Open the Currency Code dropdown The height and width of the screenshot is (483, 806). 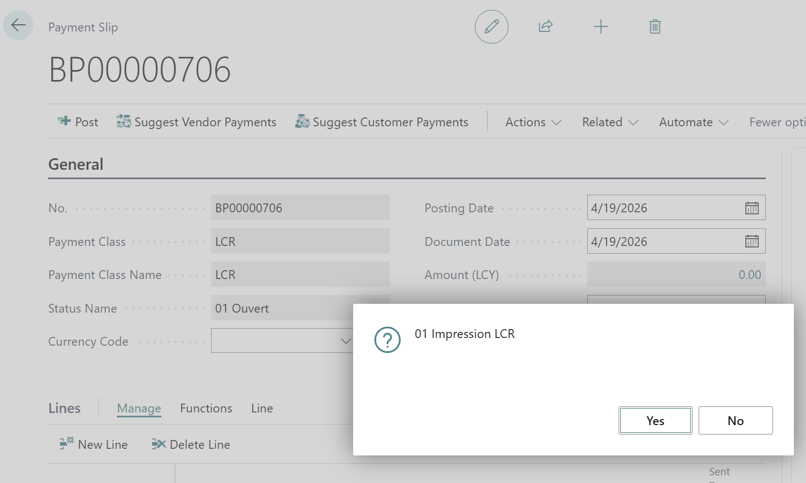(x=345, y=341)
